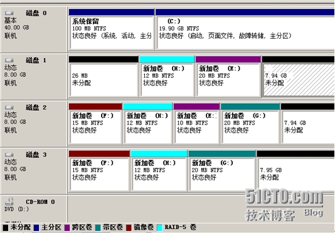Select the E: 10 MB volume on Disk 2
This screenshot has height=233, width=335.
pyautogui.click(x=196, y=123)
